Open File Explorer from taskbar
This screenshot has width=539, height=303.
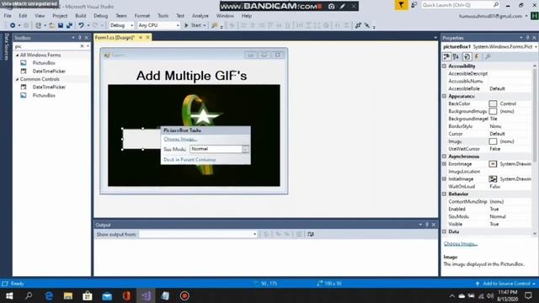click(68, 295)
